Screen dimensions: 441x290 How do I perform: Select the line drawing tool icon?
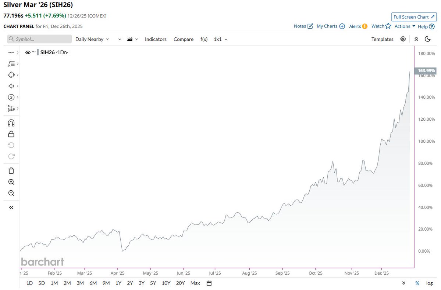pyautogui.click(x=11, y=52)
